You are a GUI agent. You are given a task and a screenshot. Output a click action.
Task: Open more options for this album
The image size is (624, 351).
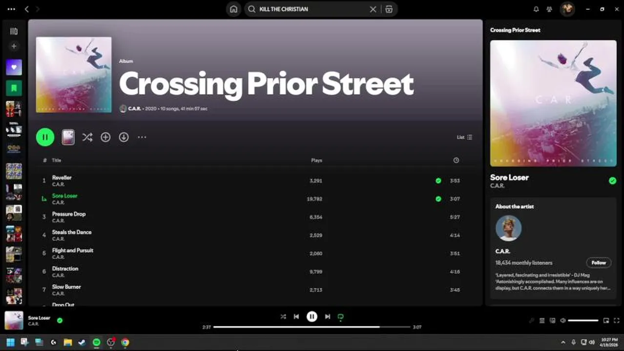tap(142, 137)
